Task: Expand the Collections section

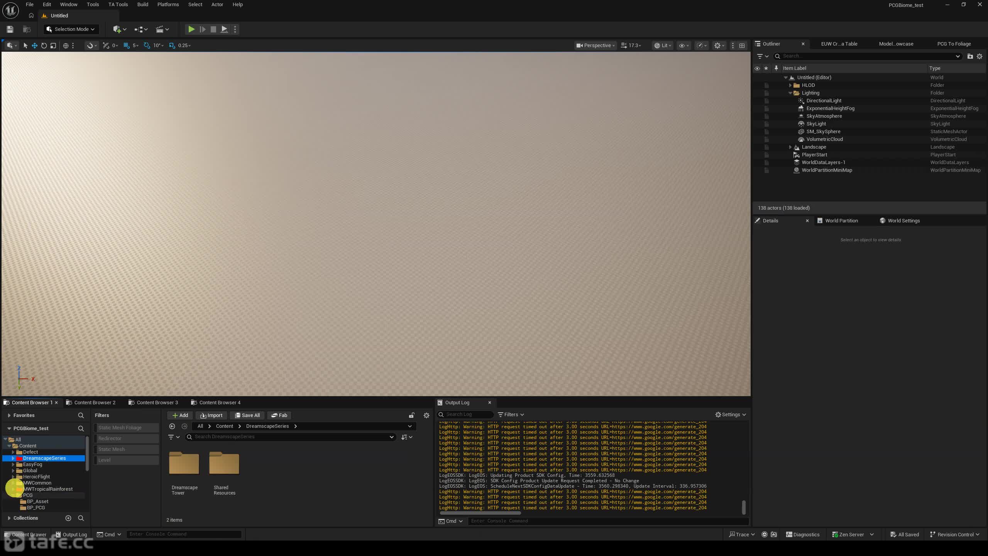Action: (9, 518)
